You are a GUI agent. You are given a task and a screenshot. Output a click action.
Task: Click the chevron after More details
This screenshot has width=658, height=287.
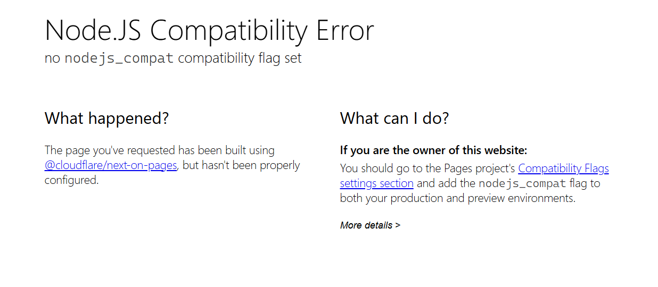pos(398,225)
